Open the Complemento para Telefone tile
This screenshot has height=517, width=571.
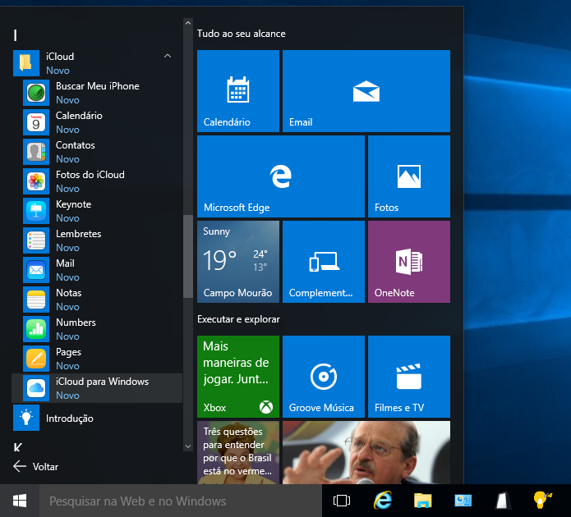point(324,262)
